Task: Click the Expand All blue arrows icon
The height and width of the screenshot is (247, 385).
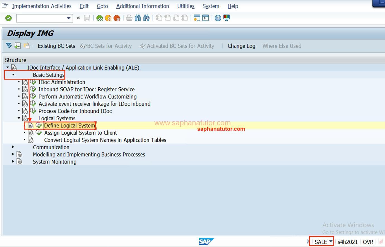Action: 9,46
